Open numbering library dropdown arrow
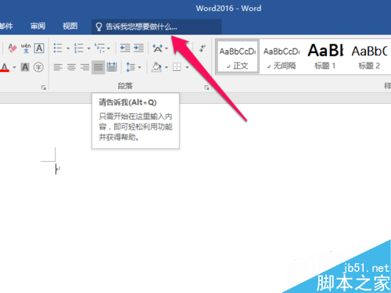391x293 pixels. [88, 48]
